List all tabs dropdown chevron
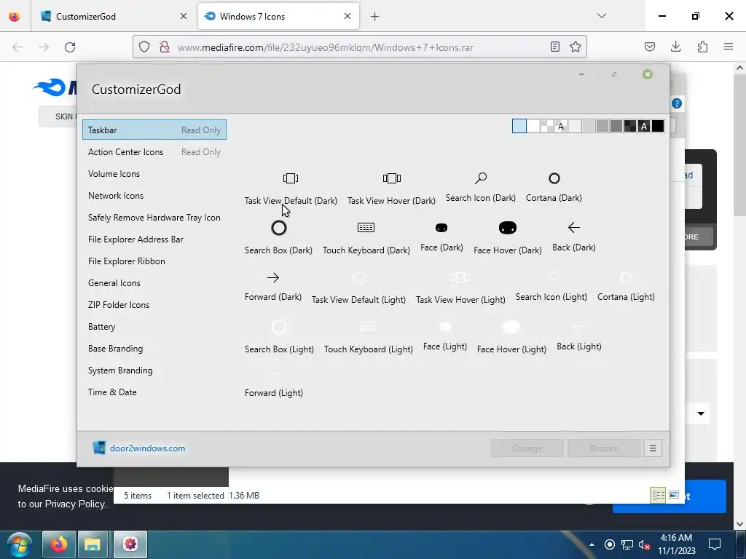The height and width of the screenshot is (559, 746). click(x=601, y=16)
